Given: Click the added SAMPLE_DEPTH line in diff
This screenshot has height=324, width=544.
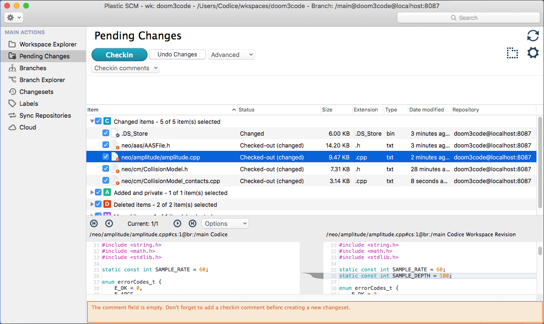Looking at the screenshot, I should click(430, 276).
